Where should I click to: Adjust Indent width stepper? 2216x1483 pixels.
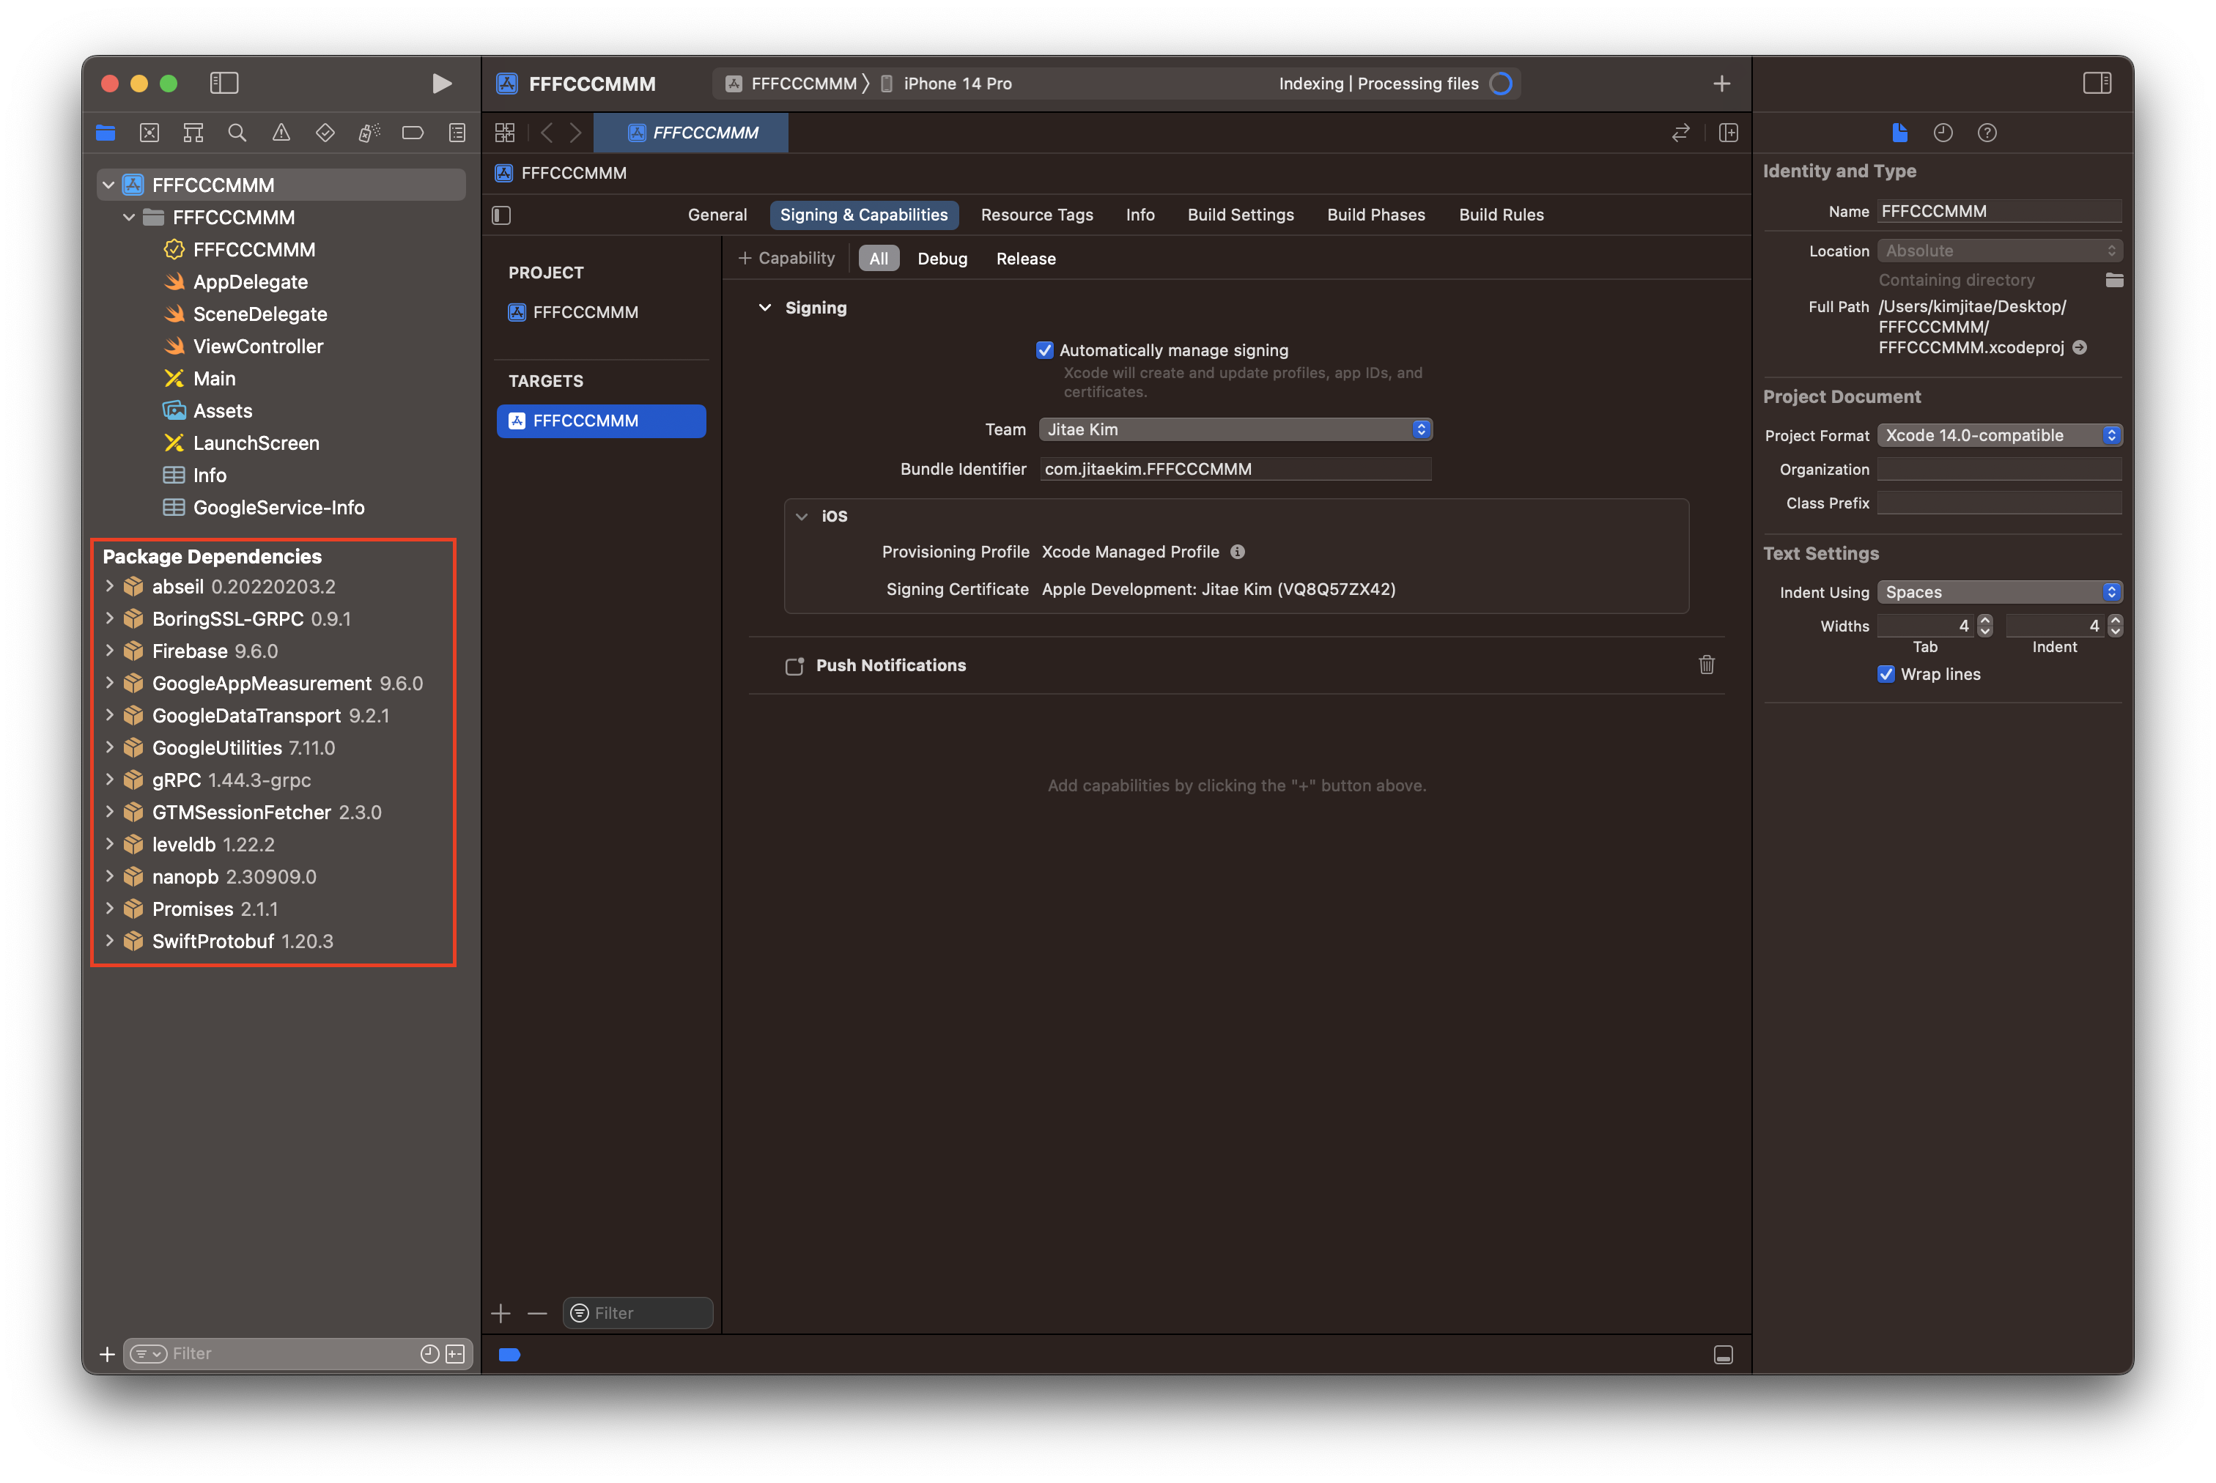pos(2115,626)
